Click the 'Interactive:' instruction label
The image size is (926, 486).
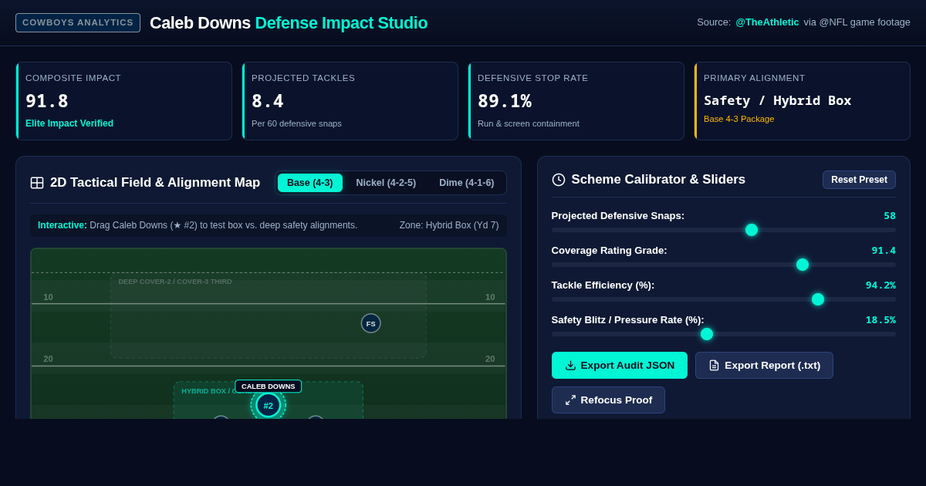tap(63, 225)
